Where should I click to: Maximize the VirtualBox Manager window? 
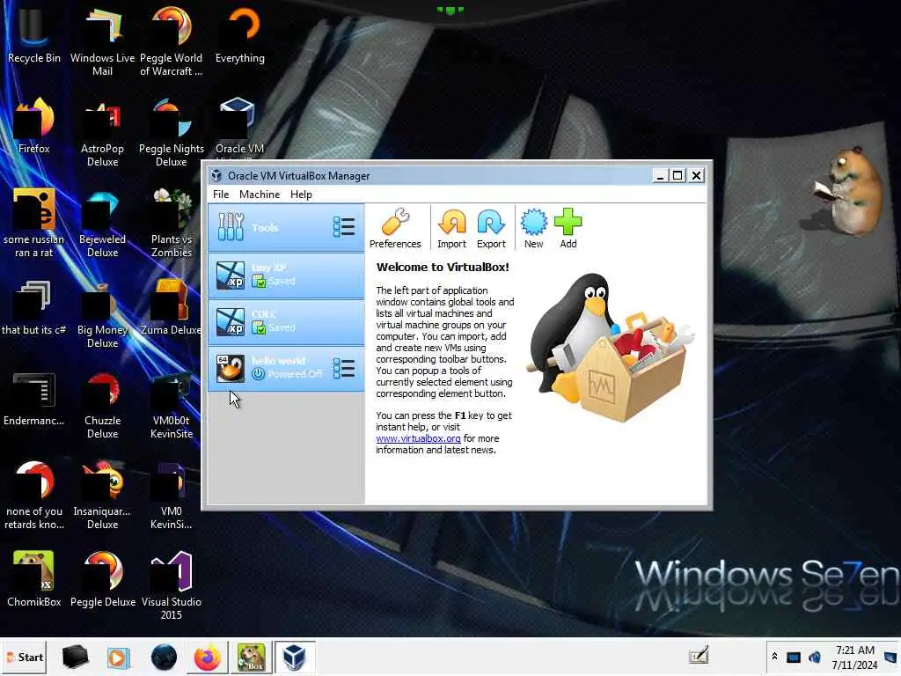click(678, 175)
